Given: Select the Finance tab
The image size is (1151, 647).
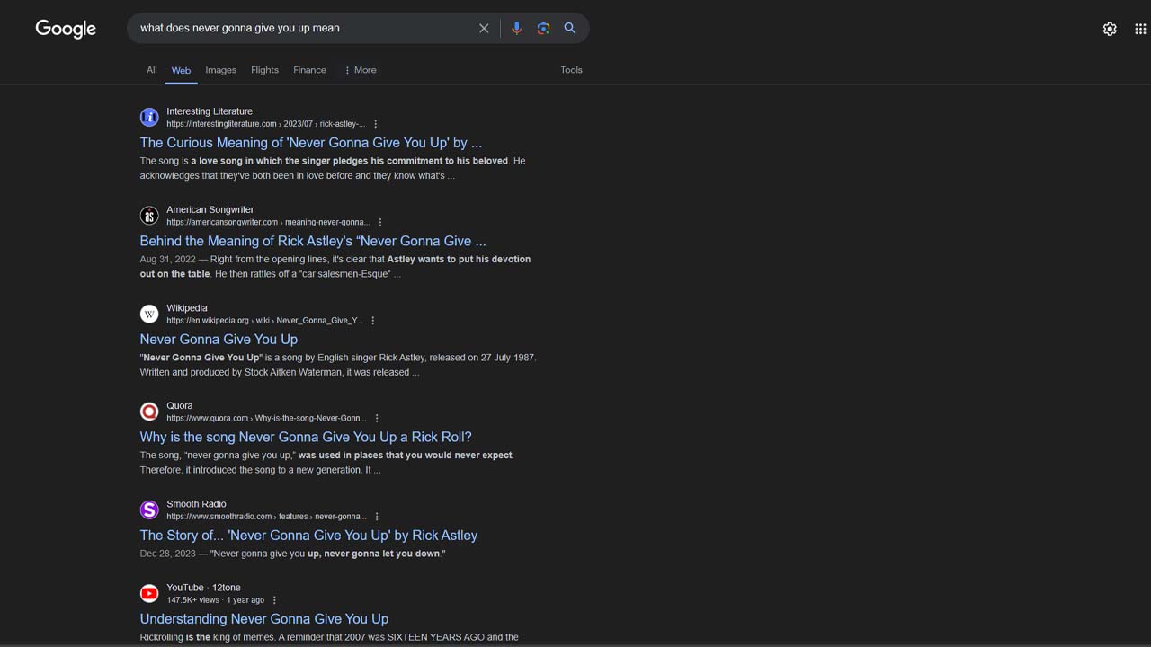Looking at the screenshot, I should coord(309,70).
